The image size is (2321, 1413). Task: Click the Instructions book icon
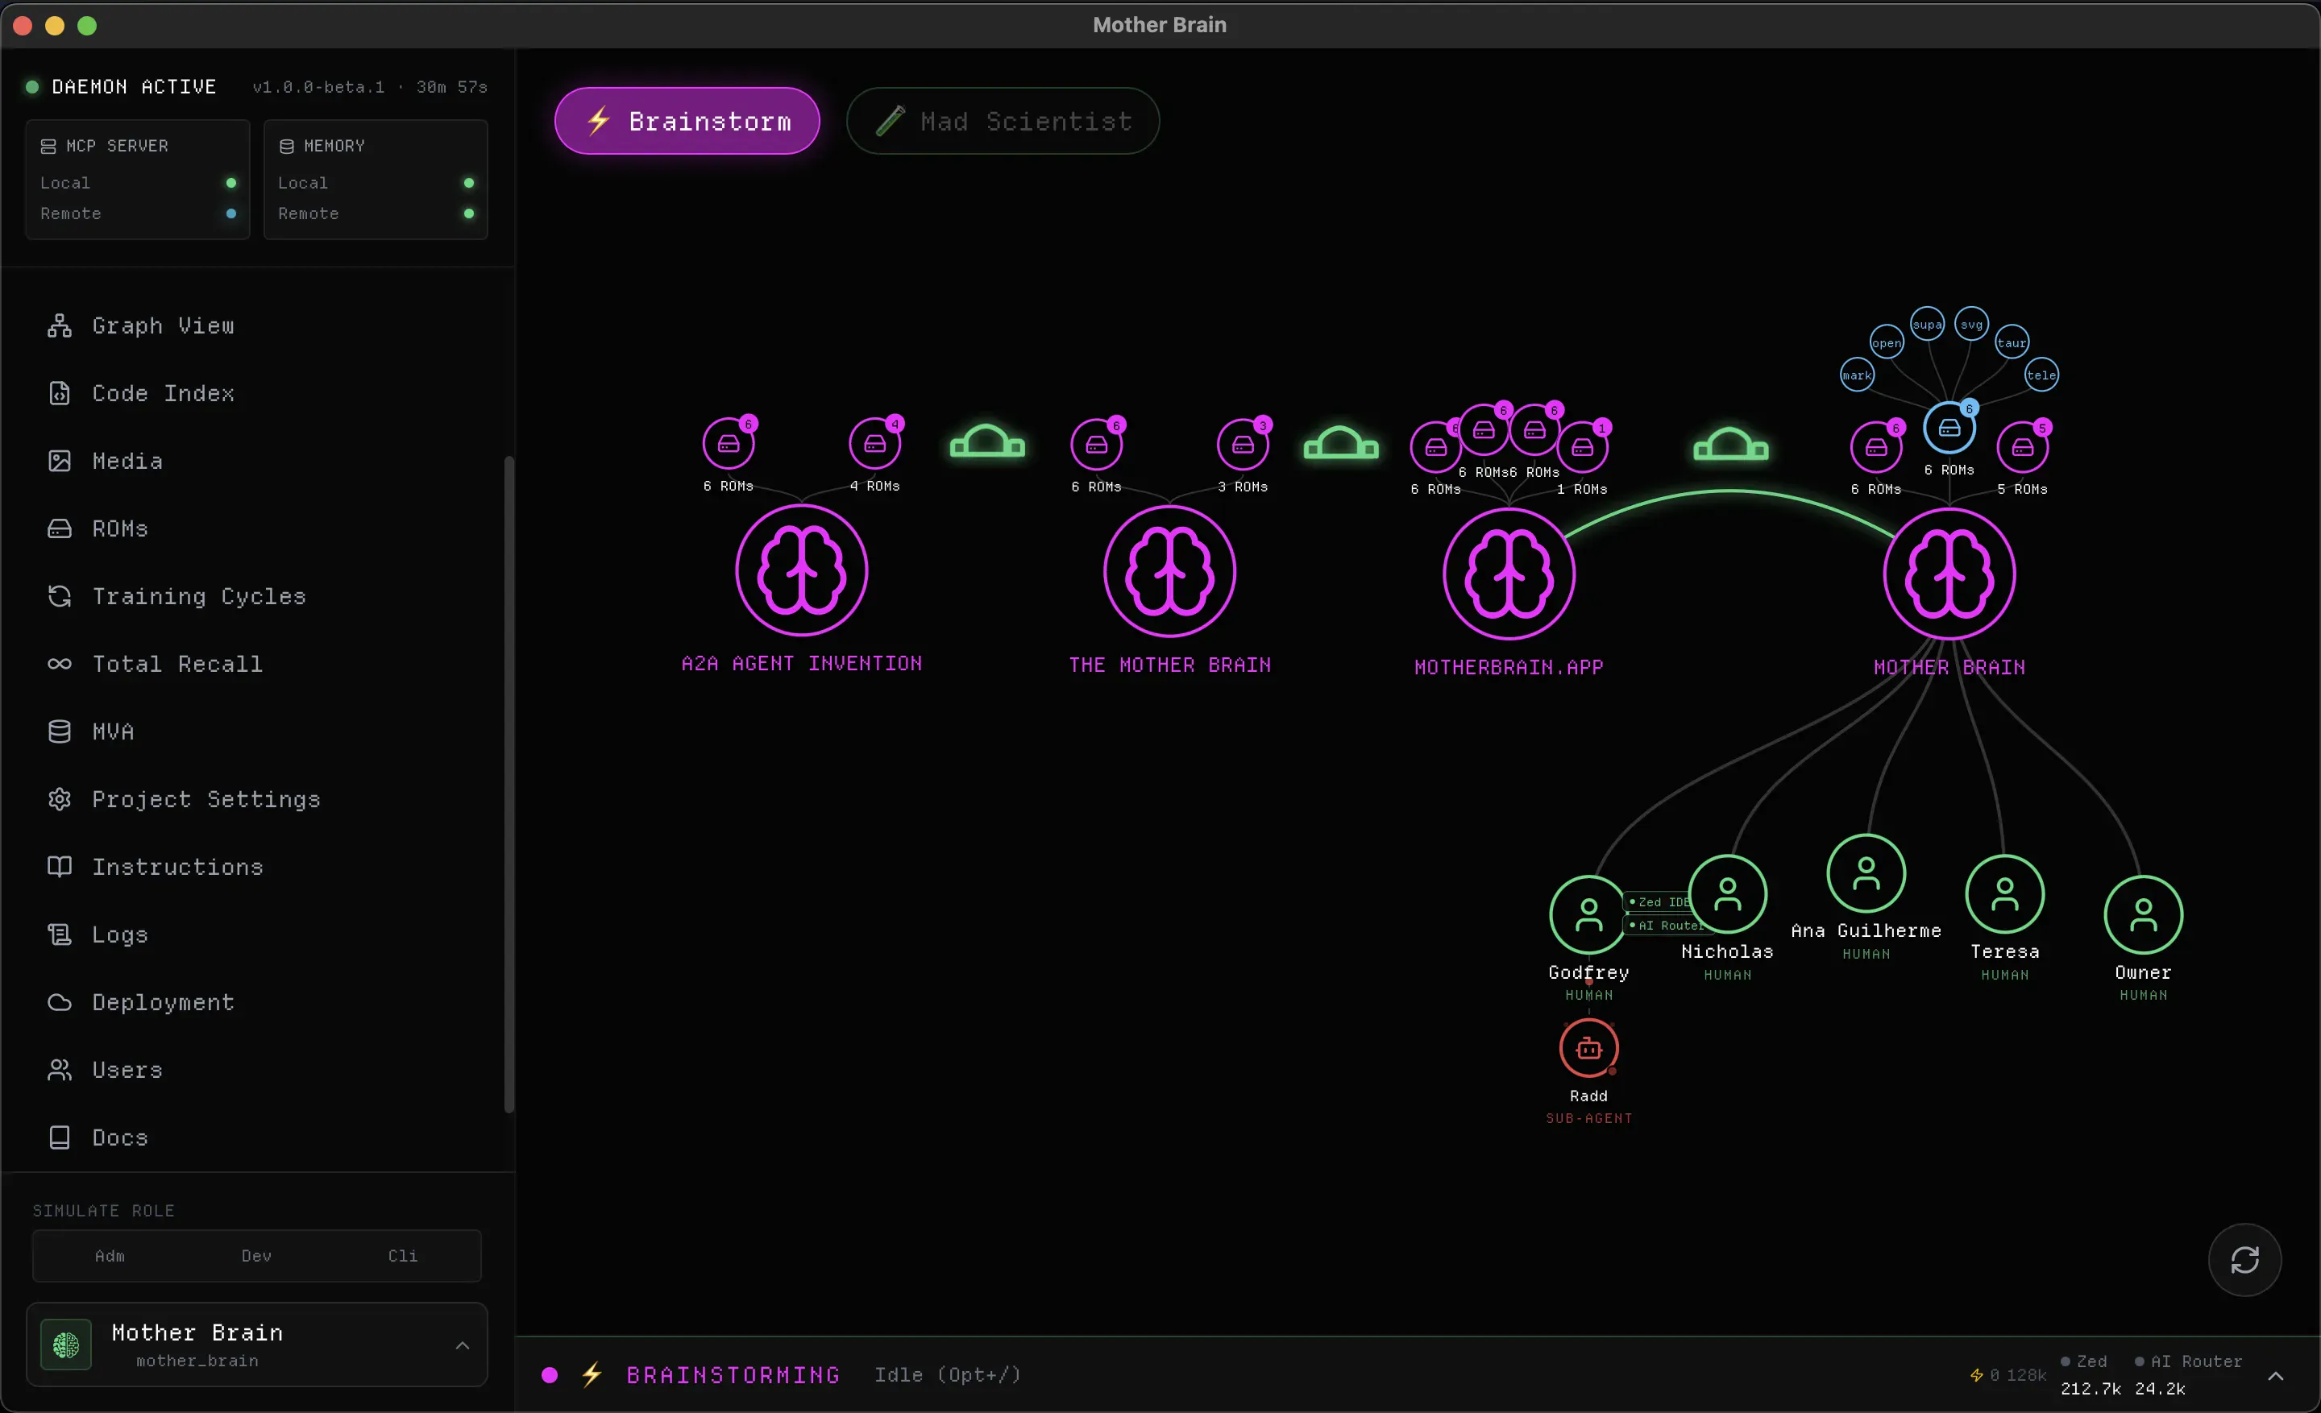tap(60, 867)
